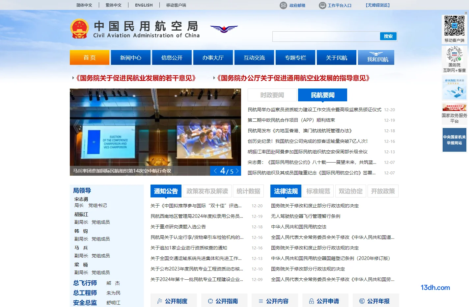Viewport: 469px width, 307px height.
Task: Click the 搜索 search button
Action: [x=388, y=36]
